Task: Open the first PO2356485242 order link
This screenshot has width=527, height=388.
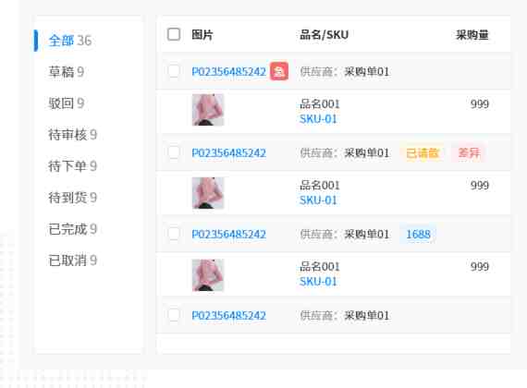Action: [229, 71]
